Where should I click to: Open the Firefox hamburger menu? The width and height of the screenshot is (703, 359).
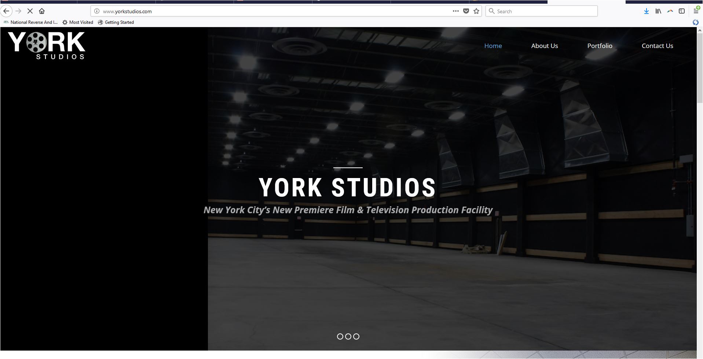click(696, 11)
